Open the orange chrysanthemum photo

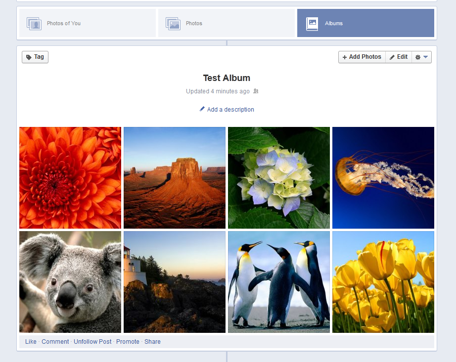click(70, 178)
